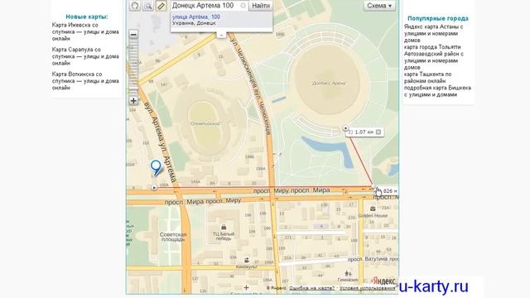
Task: Open link 'Карта Сарапула со спутника'
Action: (85, 56)
